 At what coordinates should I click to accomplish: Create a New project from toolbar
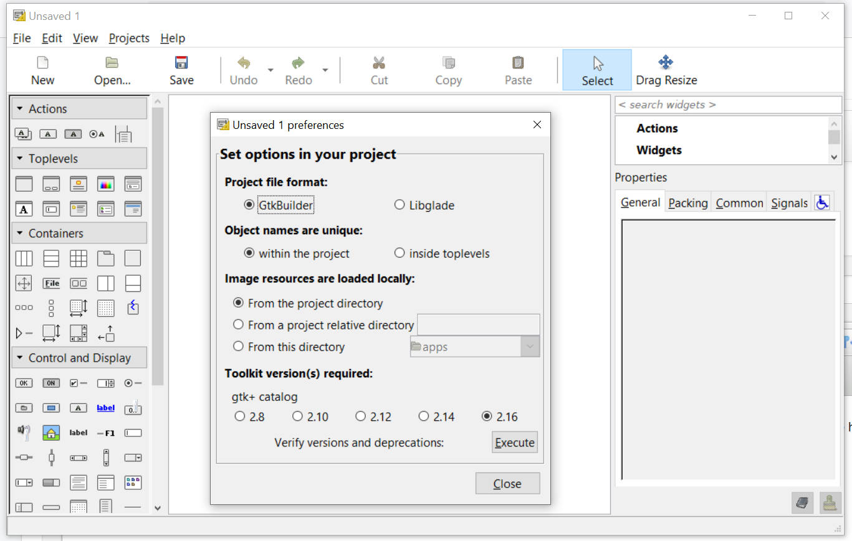pos(42,70)
